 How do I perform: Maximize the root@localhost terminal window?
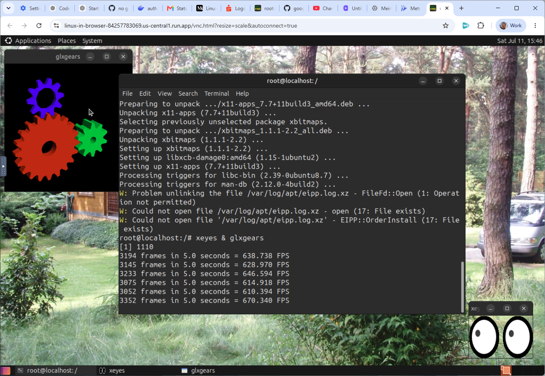coord(440,81)
